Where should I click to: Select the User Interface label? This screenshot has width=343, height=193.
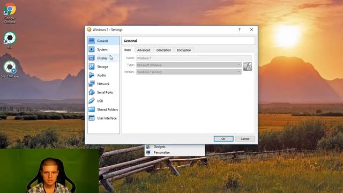tap(107, 118)
